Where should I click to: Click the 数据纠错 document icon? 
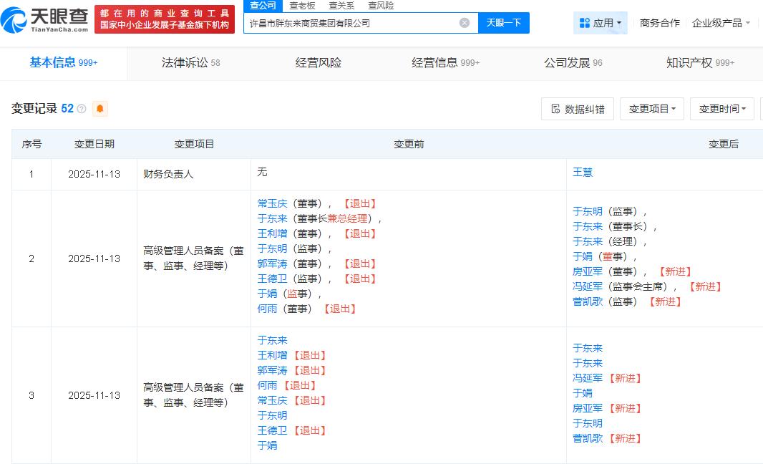(x=555, y=109)
